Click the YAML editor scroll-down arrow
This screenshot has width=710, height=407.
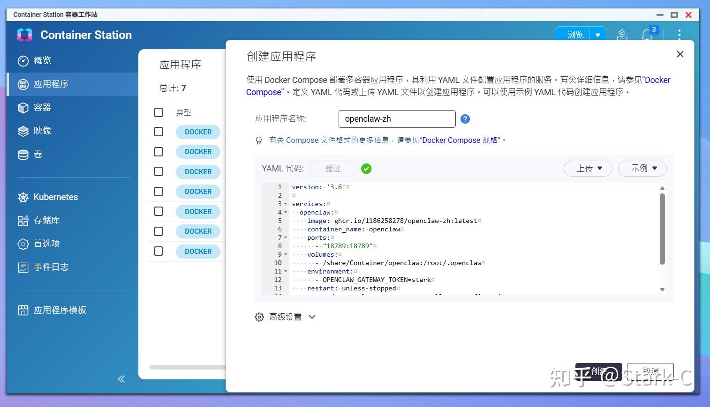coord(662,290)
